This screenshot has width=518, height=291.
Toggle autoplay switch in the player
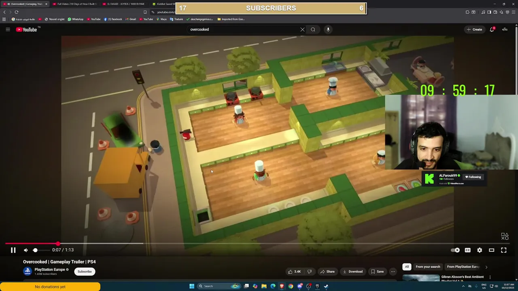455,250
